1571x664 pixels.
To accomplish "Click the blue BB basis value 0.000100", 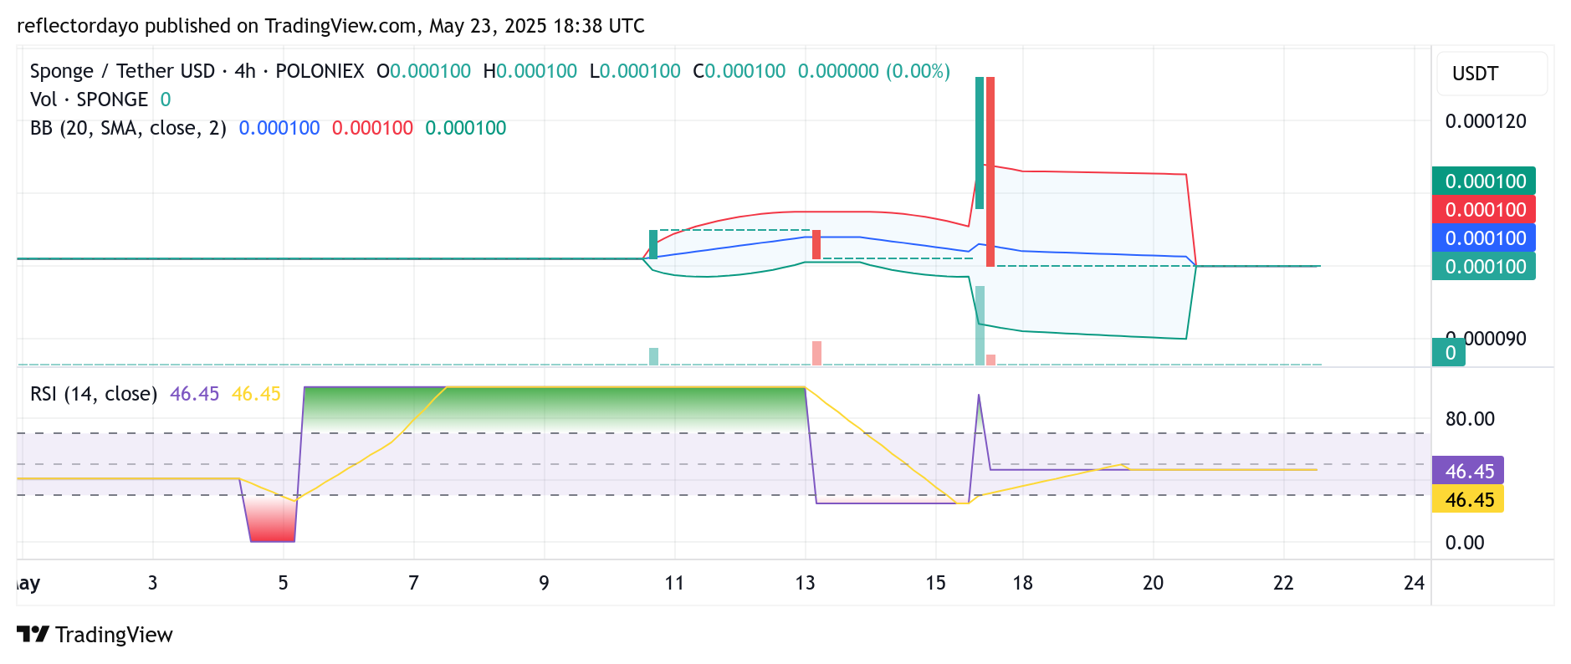I will (279, 128).
